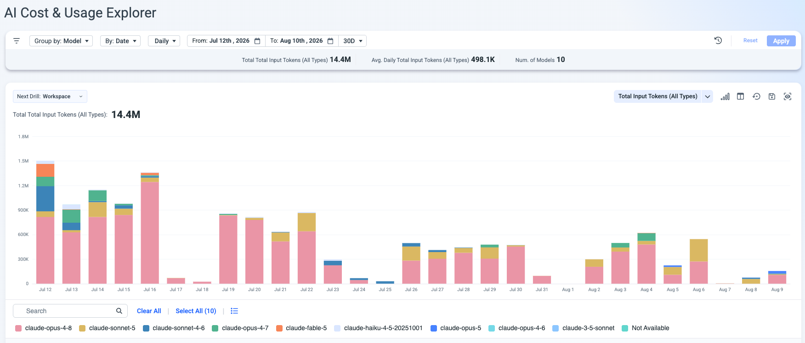Image resolution: width=805 pixels, height=343 pixels.
Task: Click the chart refresh icon
Action: coord(756,96)
